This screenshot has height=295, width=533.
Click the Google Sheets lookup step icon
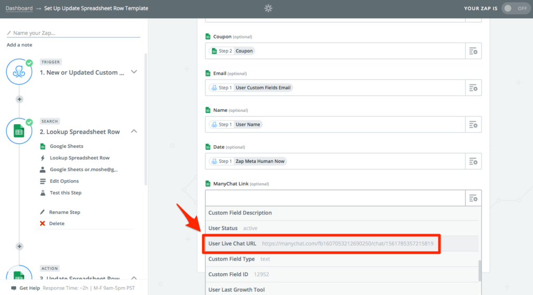pos(19,131)
